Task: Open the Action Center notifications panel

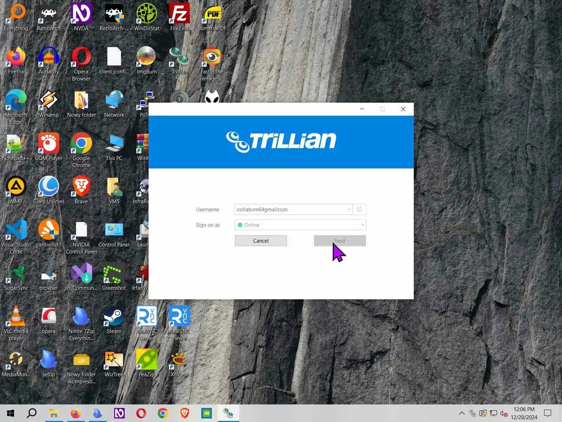Action: point(548,413)
